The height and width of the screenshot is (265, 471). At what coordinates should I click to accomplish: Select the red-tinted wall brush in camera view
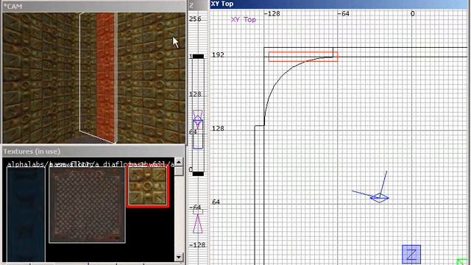click(106, 77)
